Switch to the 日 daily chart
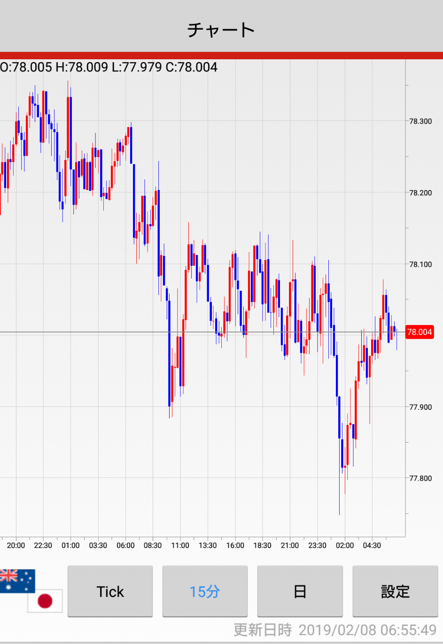Screen dimensions: 443x644 [x=300, y=591]
